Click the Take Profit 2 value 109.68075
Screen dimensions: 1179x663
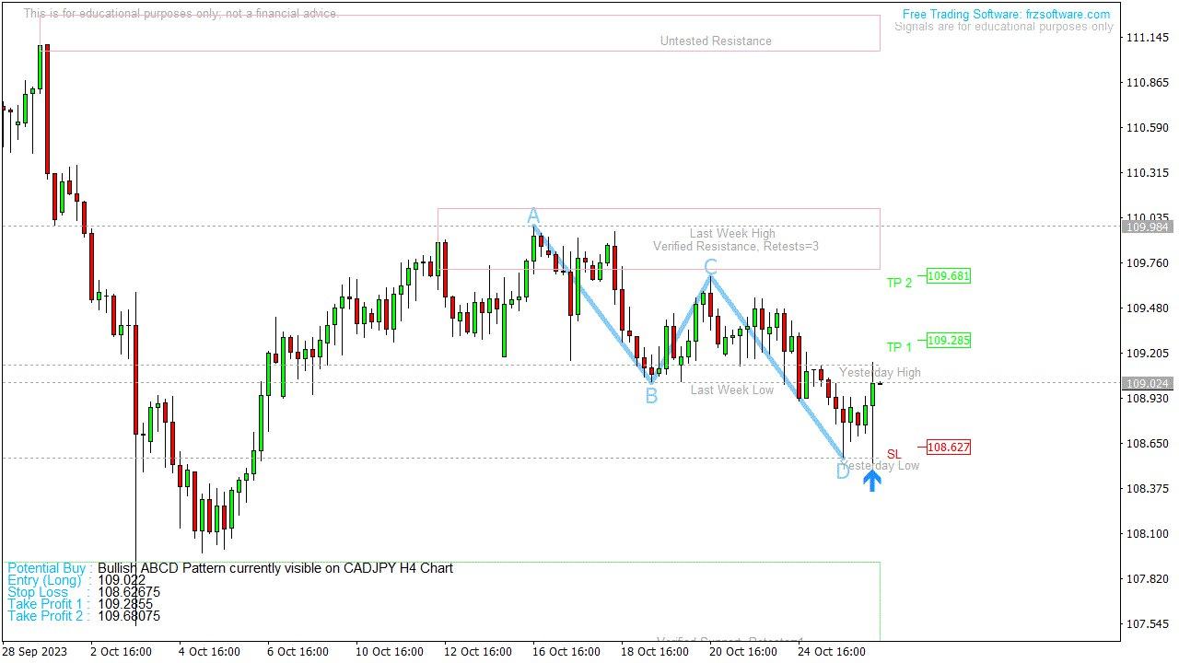click(129, 616)
